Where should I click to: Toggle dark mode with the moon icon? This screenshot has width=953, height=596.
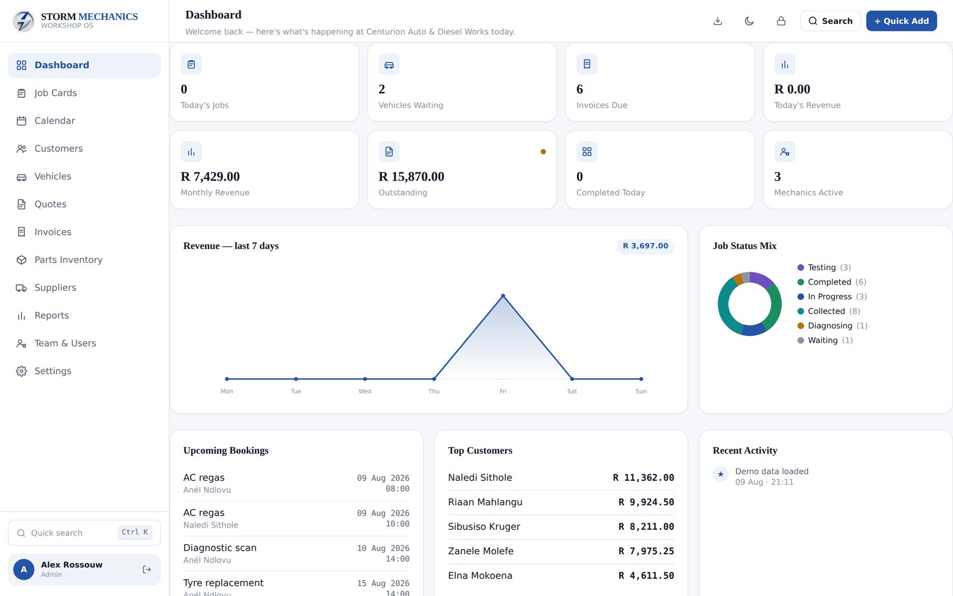click(749, 21)
